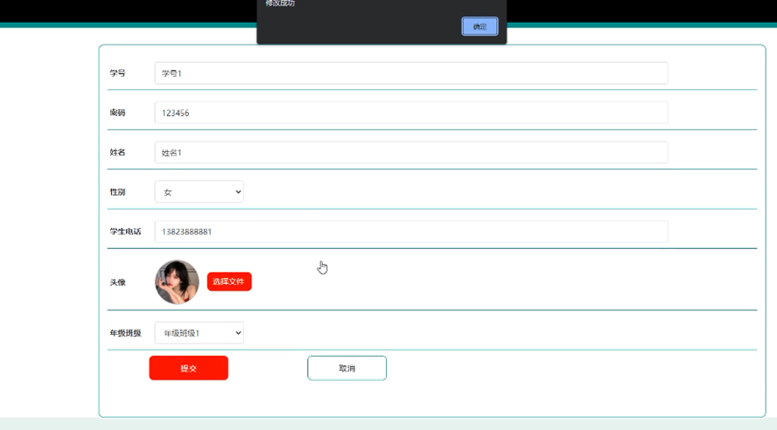Click the 确定 button in the alert dialog
Screen dimensions: 777x430
coord(479,26)
